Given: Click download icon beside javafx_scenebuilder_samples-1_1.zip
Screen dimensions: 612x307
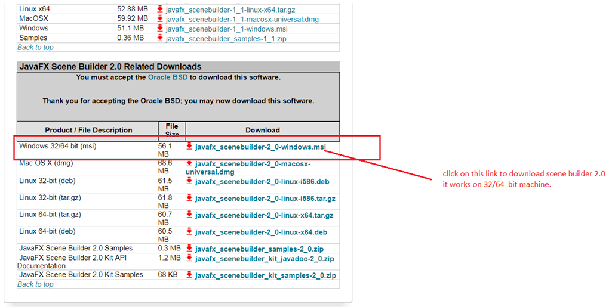Looking at the screenshot, I should (159, 38).
